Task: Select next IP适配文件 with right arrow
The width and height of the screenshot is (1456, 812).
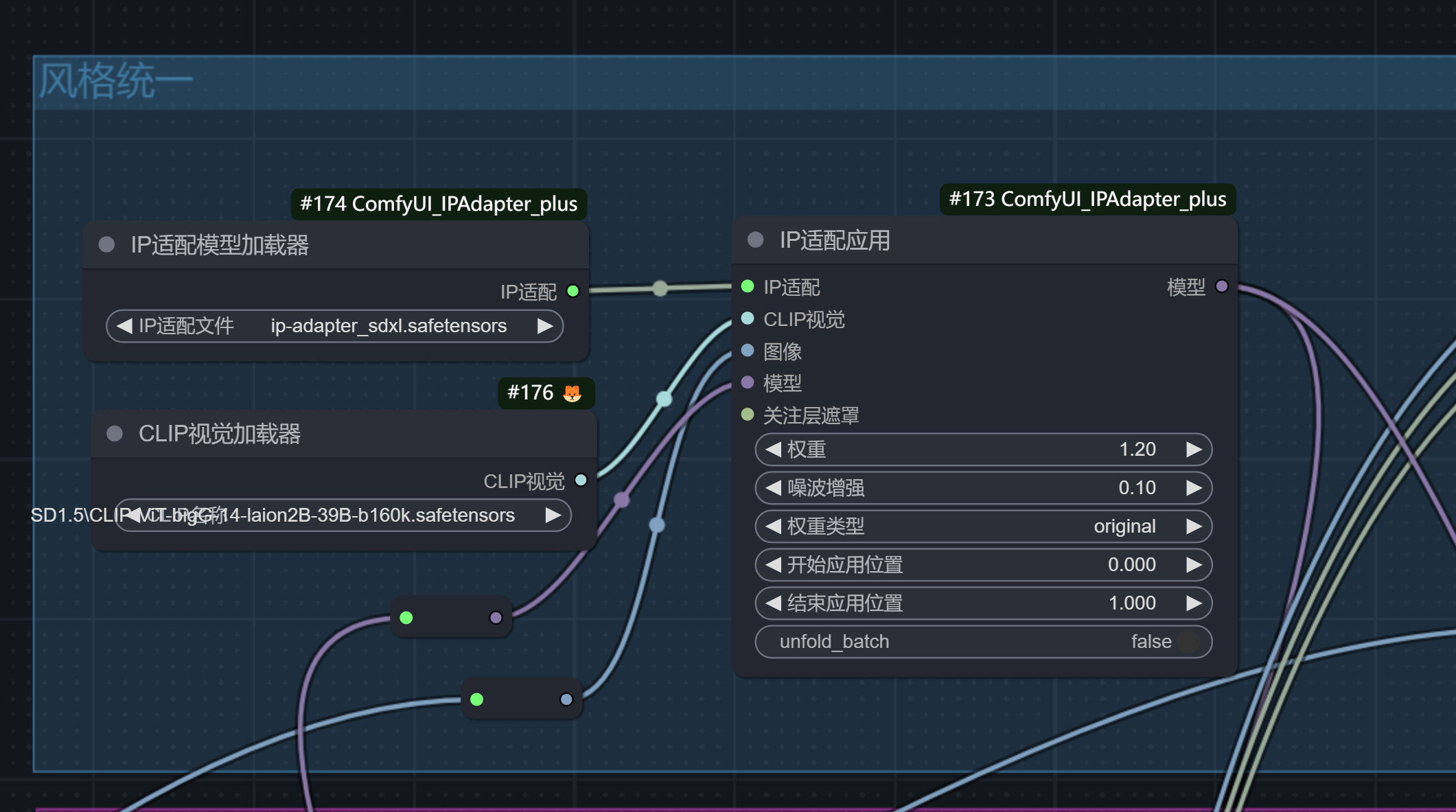Action: pyautogui.click(x=546, y=325)
